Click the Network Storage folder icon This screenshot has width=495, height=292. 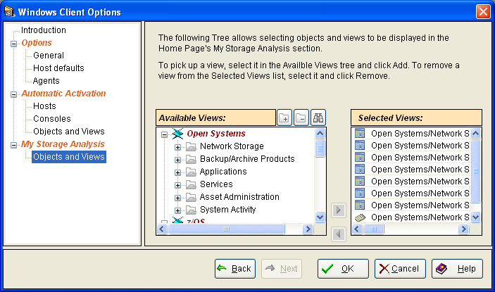point(191,146)
